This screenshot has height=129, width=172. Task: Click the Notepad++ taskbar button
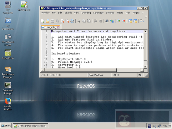tap(31, 126)
